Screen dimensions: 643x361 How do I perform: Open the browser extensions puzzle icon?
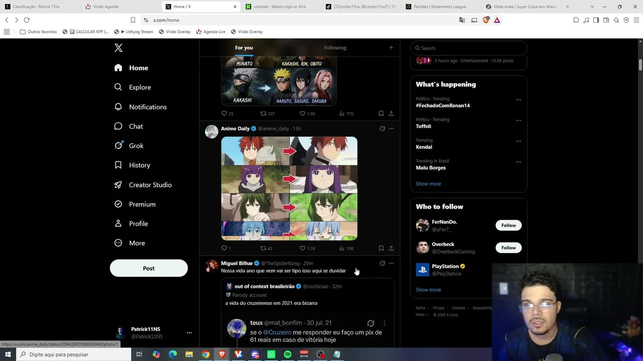click(x=576, y=20)
